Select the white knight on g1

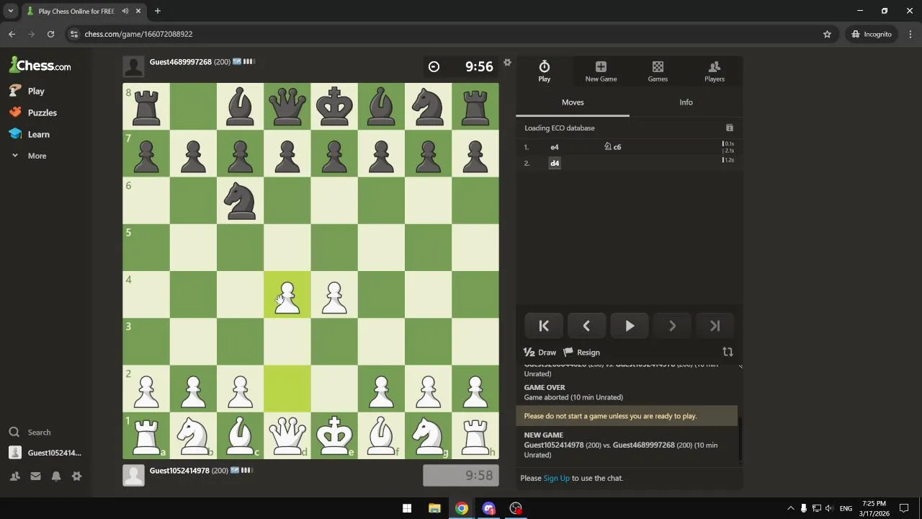coord(428,435)
